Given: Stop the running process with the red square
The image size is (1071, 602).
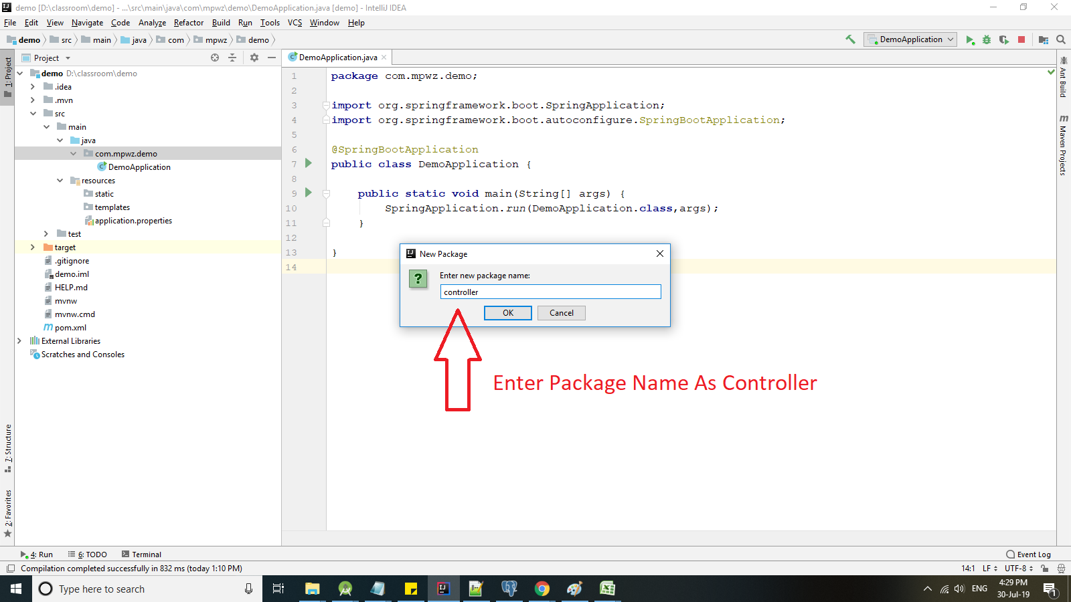Looking at the screenshot, I should [1021, 40].
